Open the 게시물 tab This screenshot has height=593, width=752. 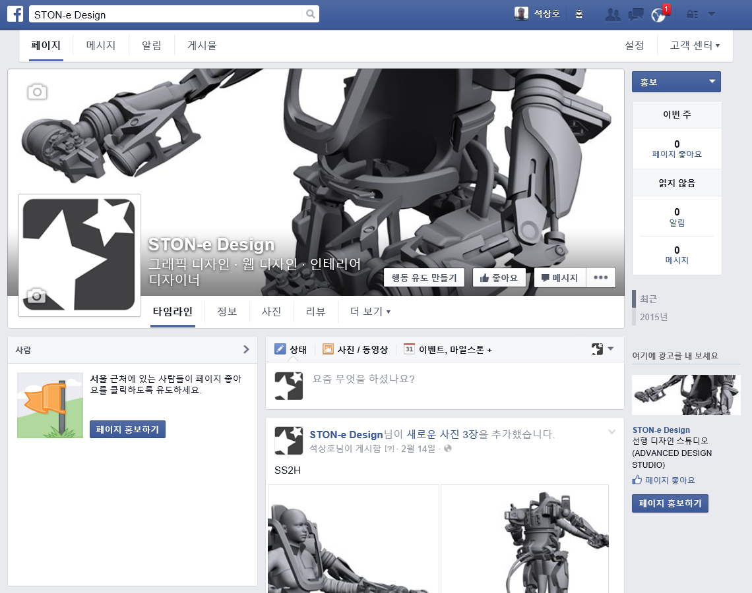click(x=202, y=45)
